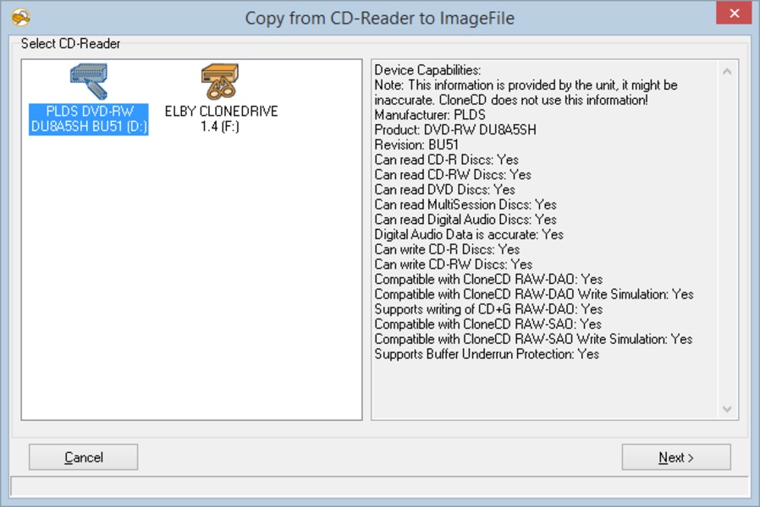Close the Copy from CD-Reader window
This screenshot has width=760, height=507.
(x=733, y=14)
